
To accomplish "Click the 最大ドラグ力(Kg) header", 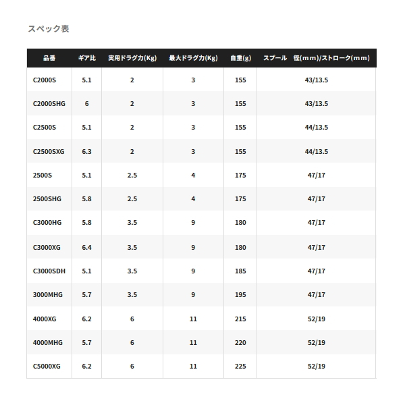I will coord(193,58).
